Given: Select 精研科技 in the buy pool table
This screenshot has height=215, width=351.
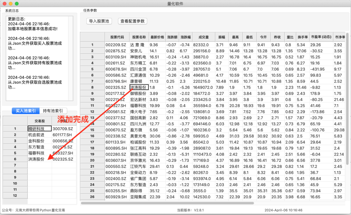Looking at the screenshot, I should pyautogui.click(x=39, y=128).
